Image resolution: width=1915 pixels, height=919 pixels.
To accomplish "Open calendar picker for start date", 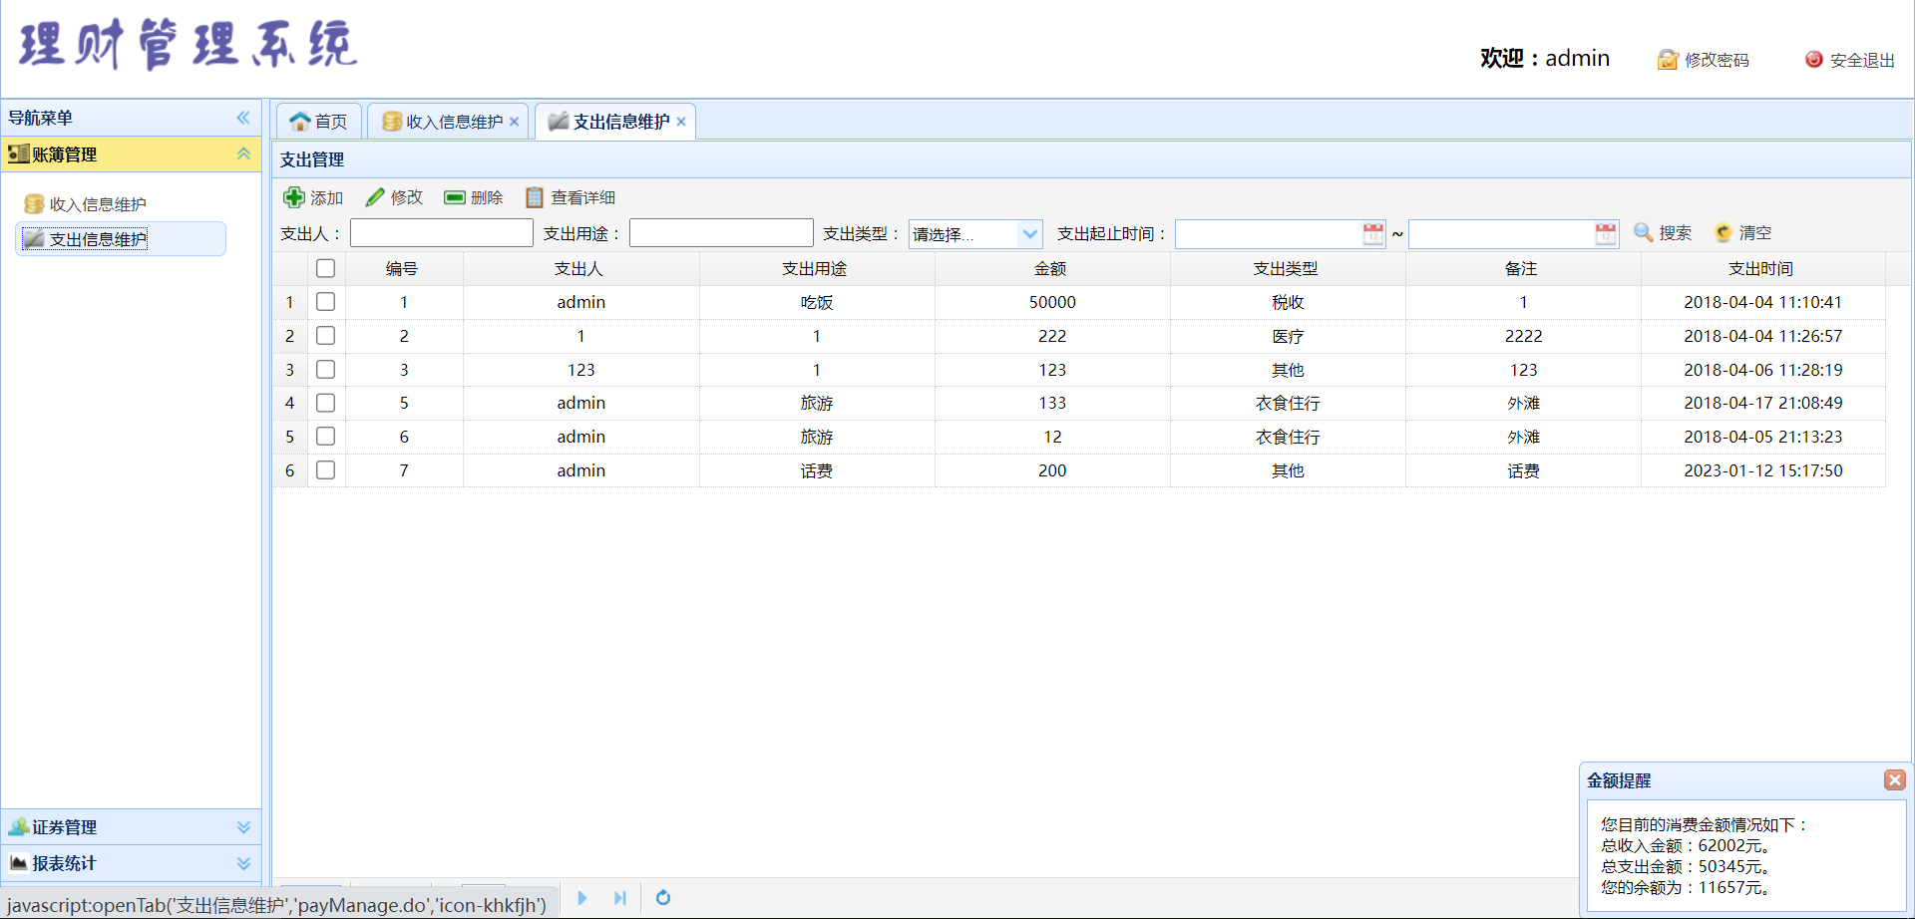I will point(1373,234).
